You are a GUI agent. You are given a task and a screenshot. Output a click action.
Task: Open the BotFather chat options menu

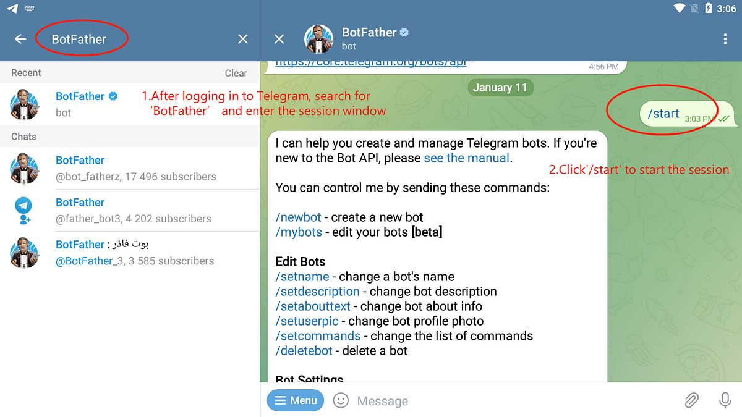(725, 38)
